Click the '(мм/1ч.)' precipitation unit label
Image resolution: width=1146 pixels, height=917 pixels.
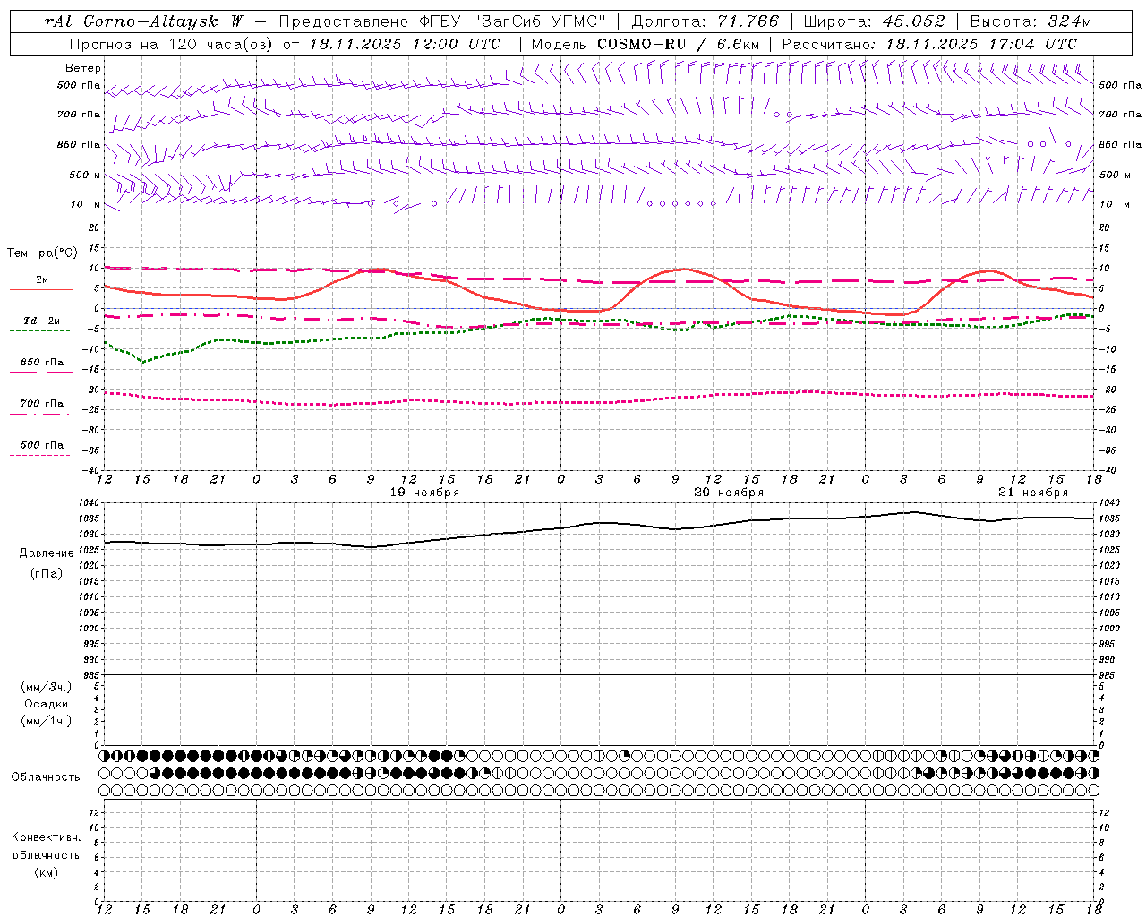click(x=47, y=721)
